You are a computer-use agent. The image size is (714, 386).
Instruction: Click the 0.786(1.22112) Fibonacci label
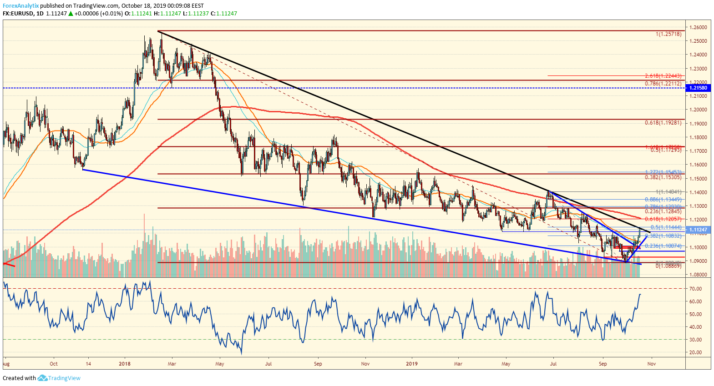coord(663,84)
